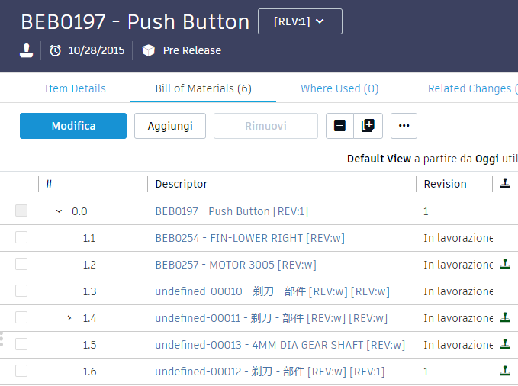
Task: Click the stamp column header icon
Action: click(x=504, y=183)
